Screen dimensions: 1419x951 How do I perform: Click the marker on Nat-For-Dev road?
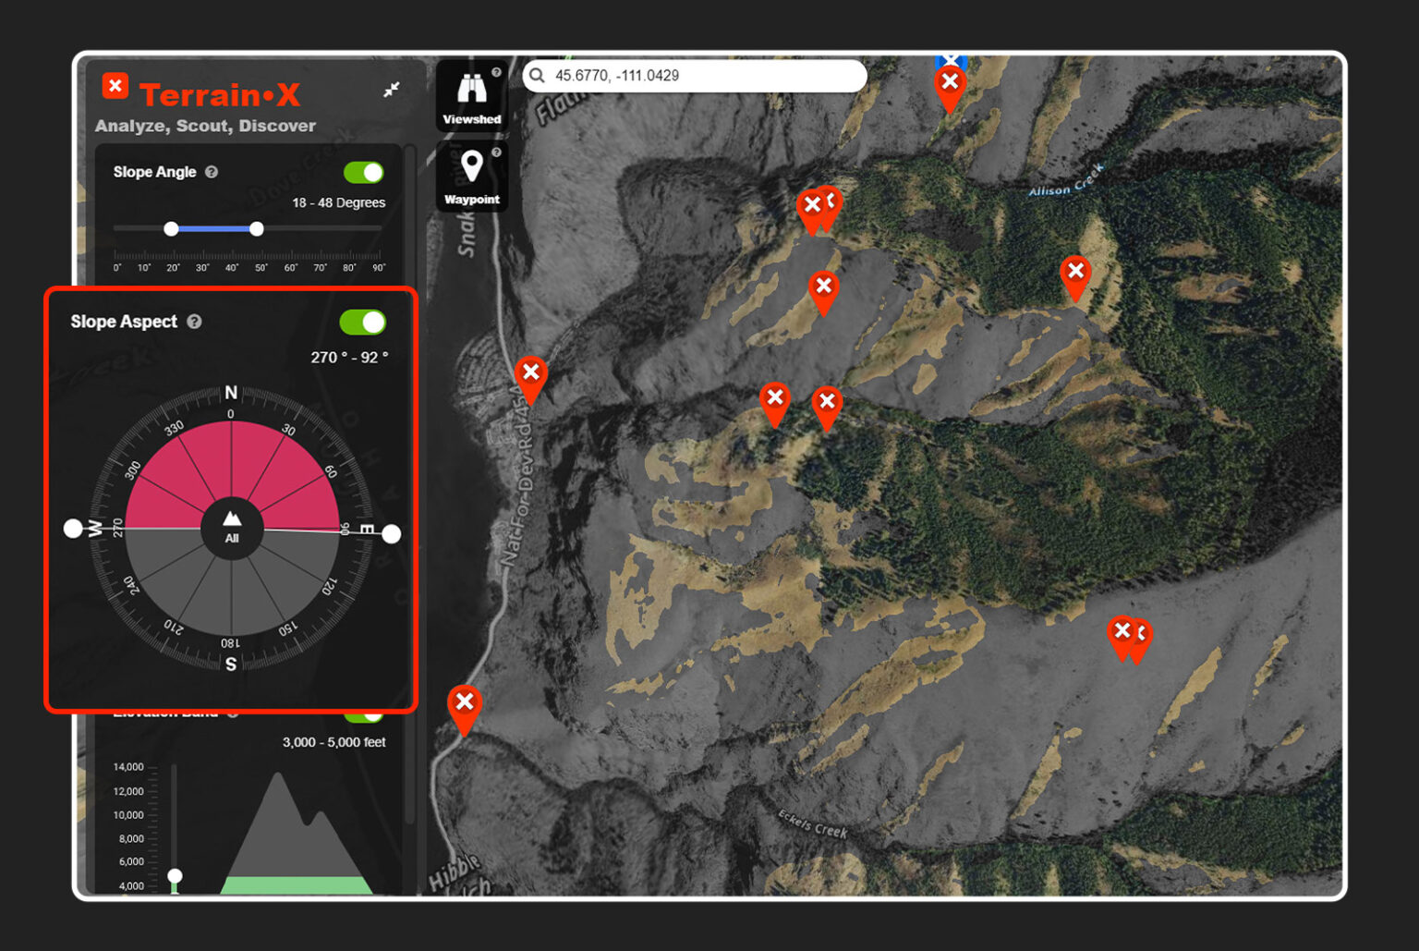coord(530,374)
